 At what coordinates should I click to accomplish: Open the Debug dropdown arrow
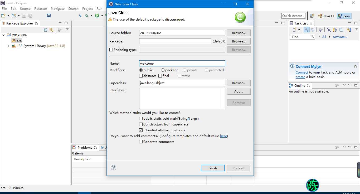(91, 16)
